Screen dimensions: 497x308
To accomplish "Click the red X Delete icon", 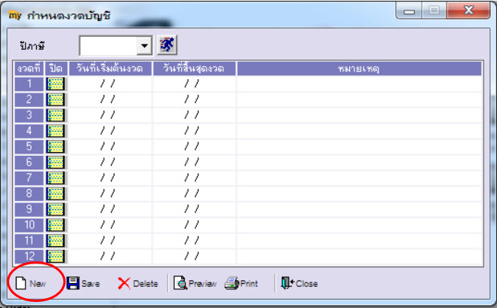I will (x=124, y=284).
